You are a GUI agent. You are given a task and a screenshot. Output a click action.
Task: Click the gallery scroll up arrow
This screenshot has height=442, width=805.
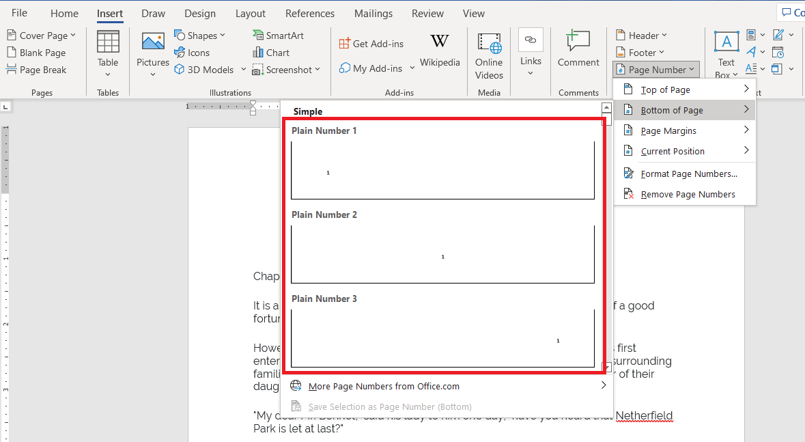[606, 108]
